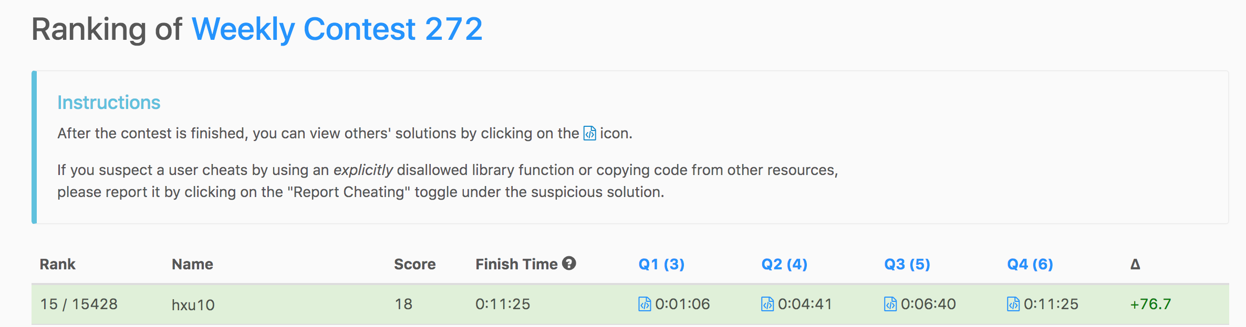This screenshot has width=1246, height=327.
Task: Open the Q4 (6) problem link
Action: click(1030, 264)
